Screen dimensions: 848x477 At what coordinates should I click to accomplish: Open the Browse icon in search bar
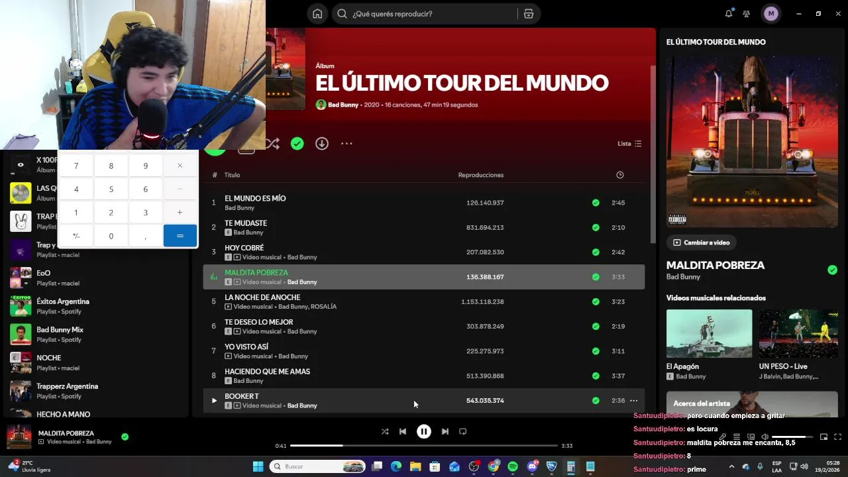point(528,14)
